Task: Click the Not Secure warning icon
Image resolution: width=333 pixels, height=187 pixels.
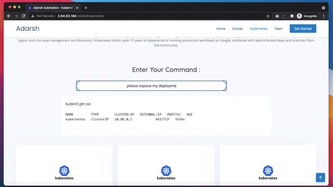Action: [33, 16]
